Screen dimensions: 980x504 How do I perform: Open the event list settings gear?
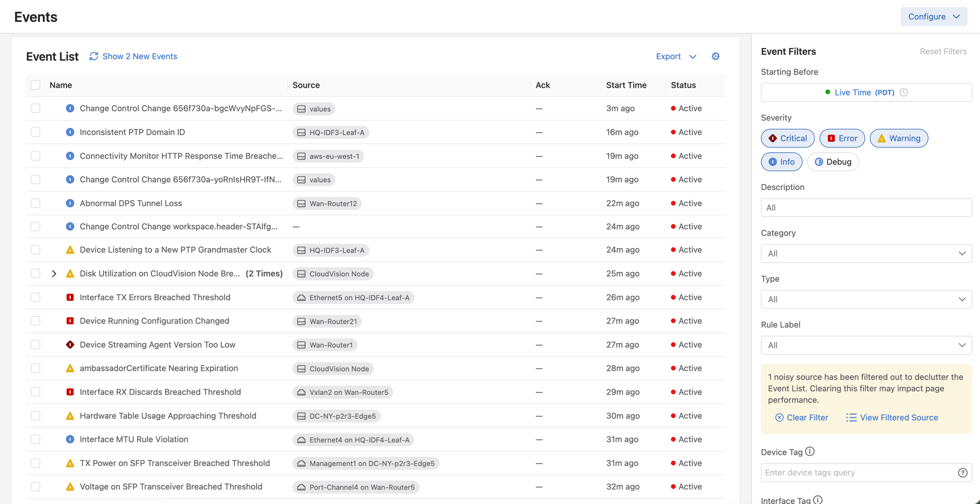point(715,56)
